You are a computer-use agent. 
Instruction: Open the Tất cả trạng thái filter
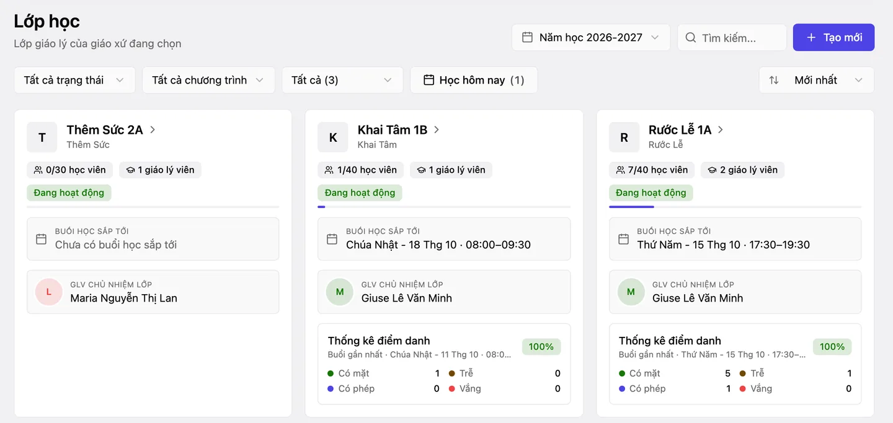point(74,80)
